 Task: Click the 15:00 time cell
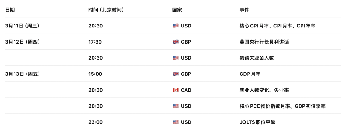(x=95, y=74)
